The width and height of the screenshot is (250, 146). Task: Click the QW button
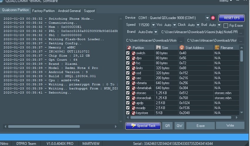pos(179,126)
